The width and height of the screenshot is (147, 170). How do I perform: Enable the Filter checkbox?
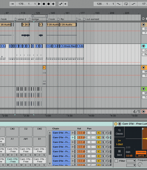pyautogui.click(x=116, y=161)
